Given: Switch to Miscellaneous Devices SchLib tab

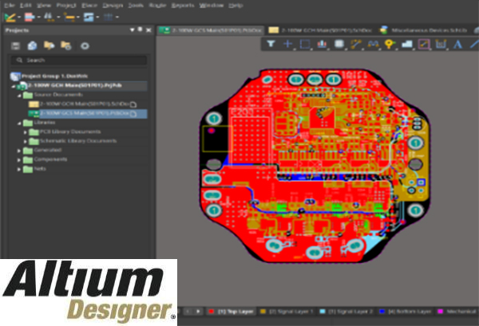Looking at the screenshot, I should [423, 30].
